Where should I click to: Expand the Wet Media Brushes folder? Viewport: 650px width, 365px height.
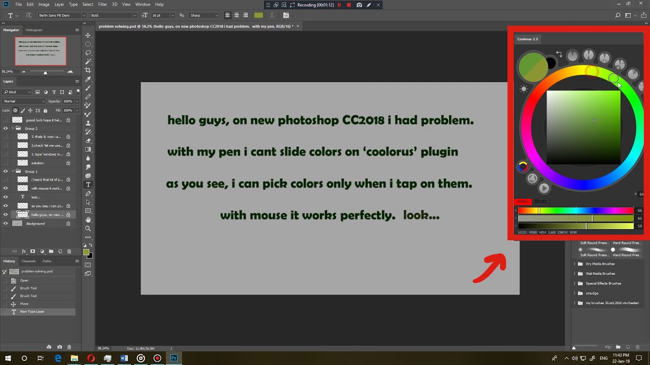tap(574, 273)
